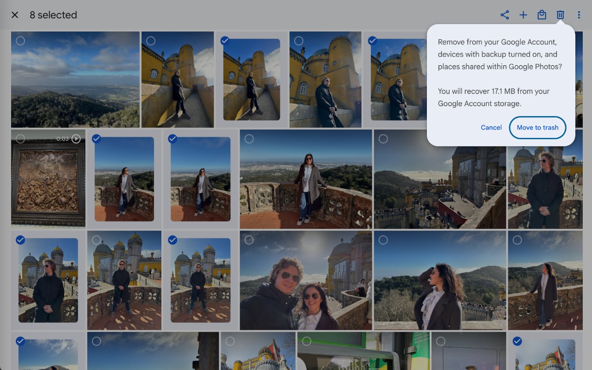Image resolution: width=592 pixels, height=370 pixels.
Task: Exit selection mode with the X
Action: (14, 15)
